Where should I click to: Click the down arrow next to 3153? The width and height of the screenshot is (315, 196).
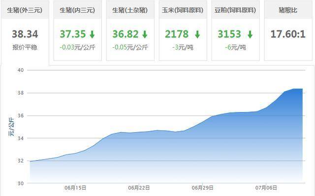point(250,34)
